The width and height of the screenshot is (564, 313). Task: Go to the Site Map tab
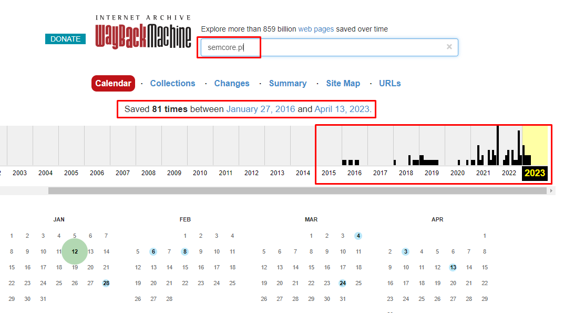[x=343, y=83]
